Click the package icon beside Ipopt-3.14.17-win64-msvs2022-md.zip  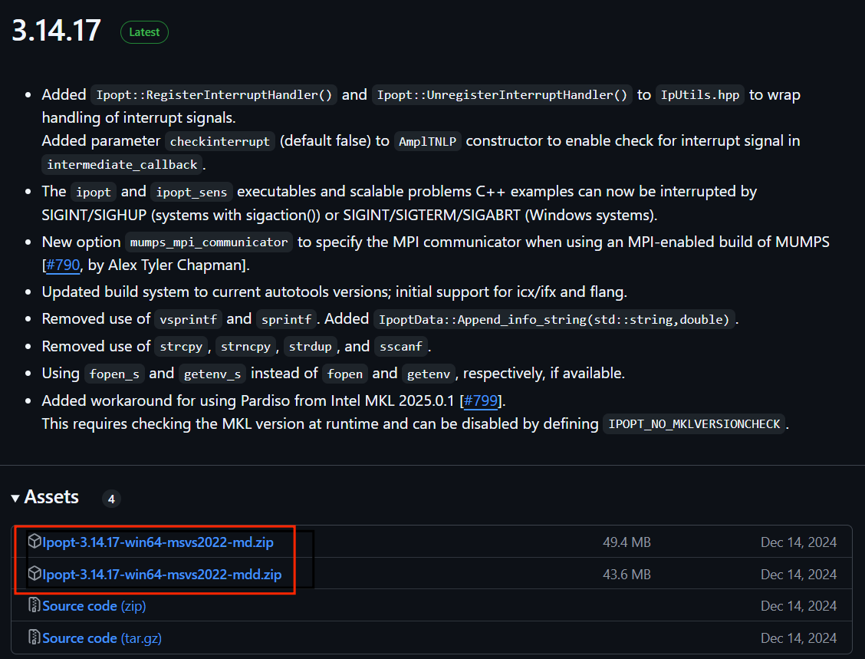(x=35, y=542)
